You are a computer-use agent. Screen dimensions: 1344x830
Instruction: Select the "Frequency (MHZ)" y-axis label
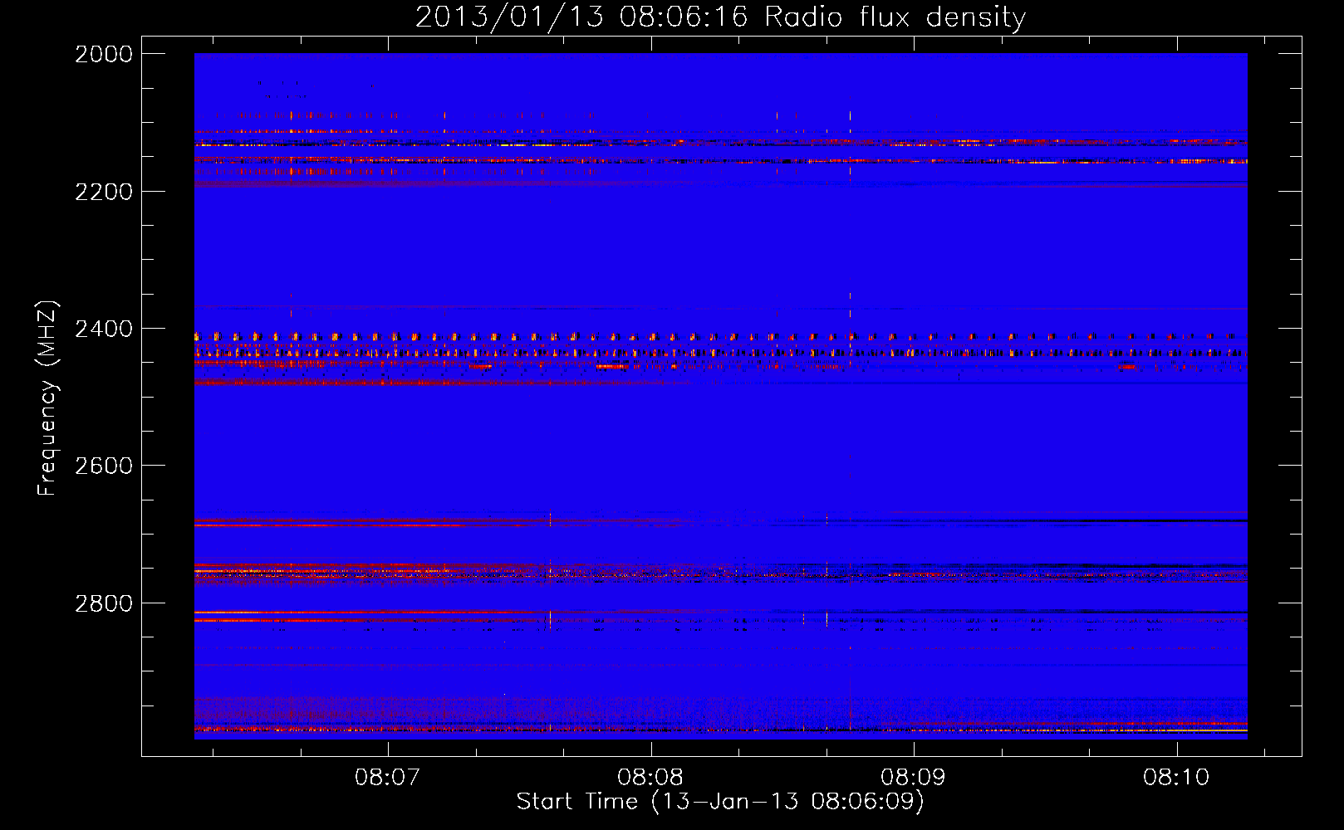tap(47, 398)
